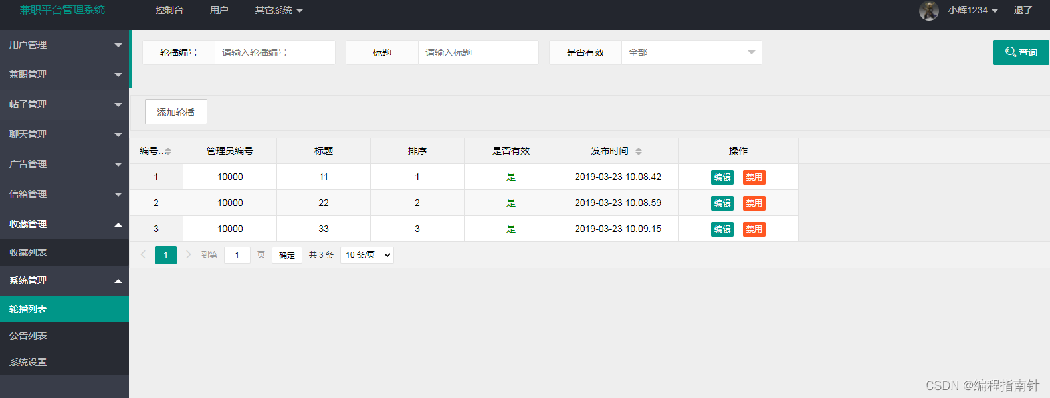Select 轮播列表 sidebar item
The width and height of the screenshot is (1050, 398).
point(64,309)
